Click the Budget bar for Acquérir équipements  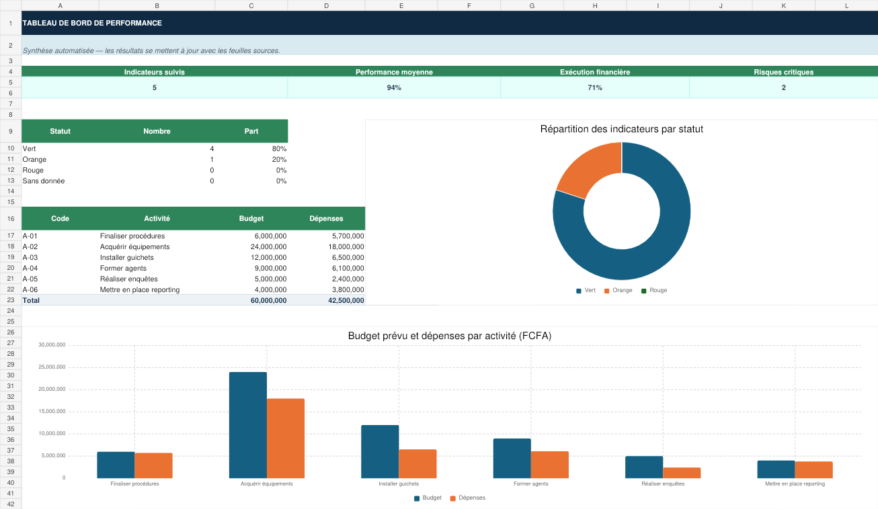click(x=248, y=425)
